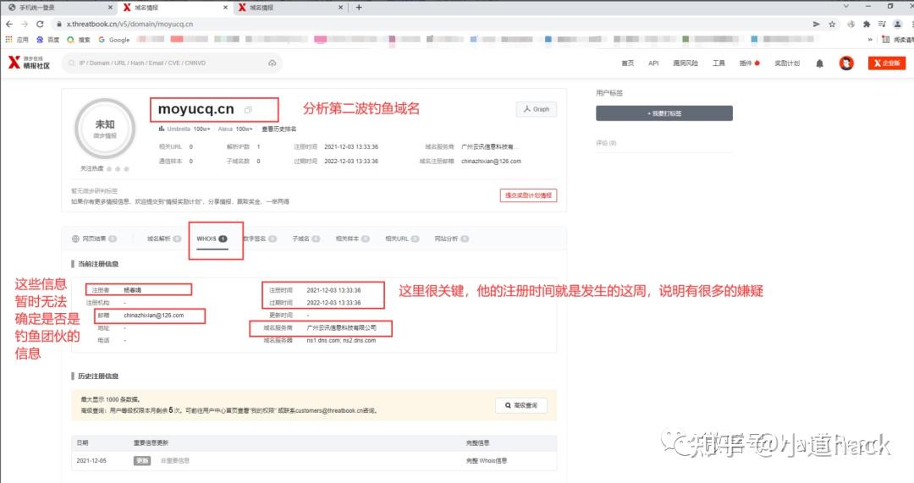The image size is (914, 483).
Task: Open the media control playlist icon
Action: point(881,24)
